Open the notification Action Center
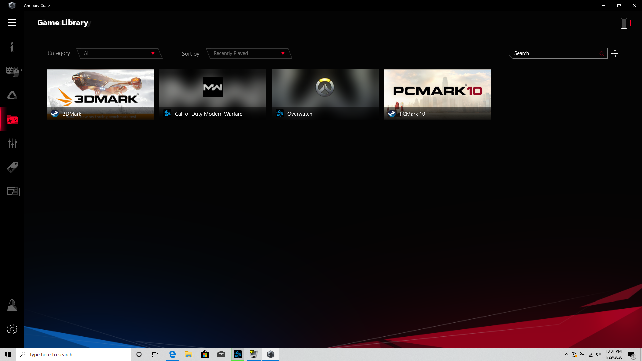 point(632,355)
